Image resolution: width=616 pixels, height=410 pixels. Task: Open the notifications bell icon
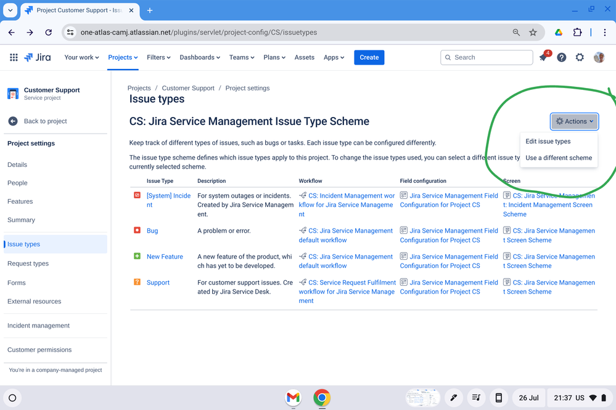543,57
